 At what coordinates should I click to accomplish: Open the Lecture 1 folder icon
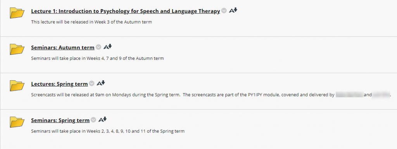pyautogui.click(x=17, y=13)
